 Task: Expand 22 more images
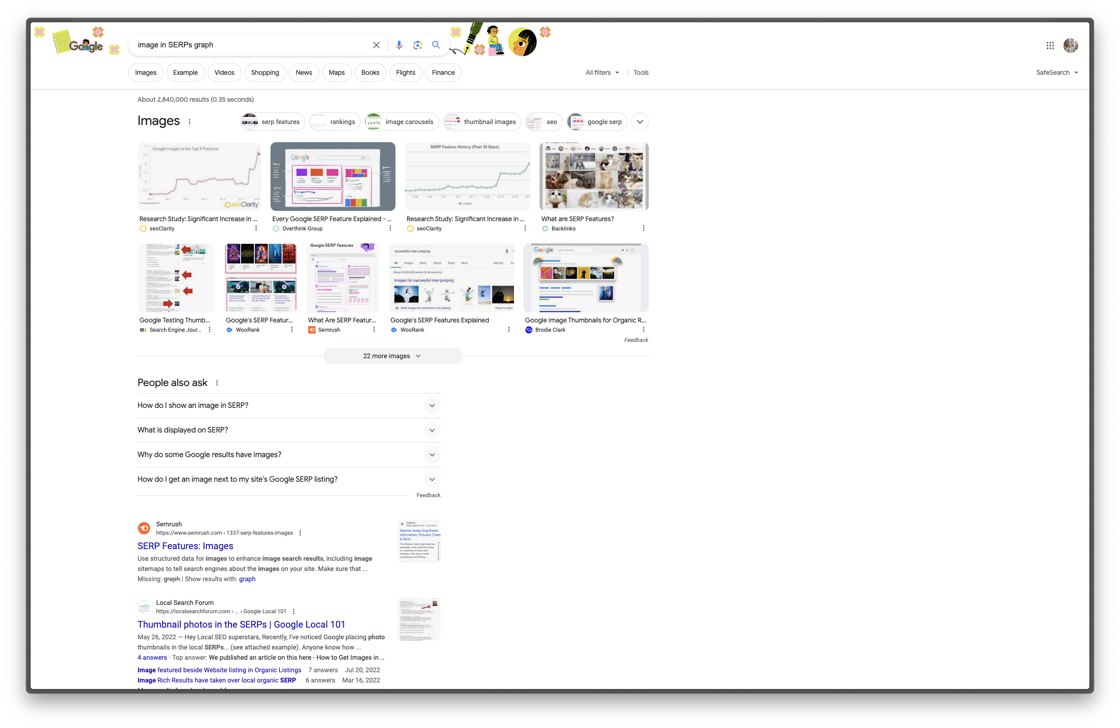393,356
